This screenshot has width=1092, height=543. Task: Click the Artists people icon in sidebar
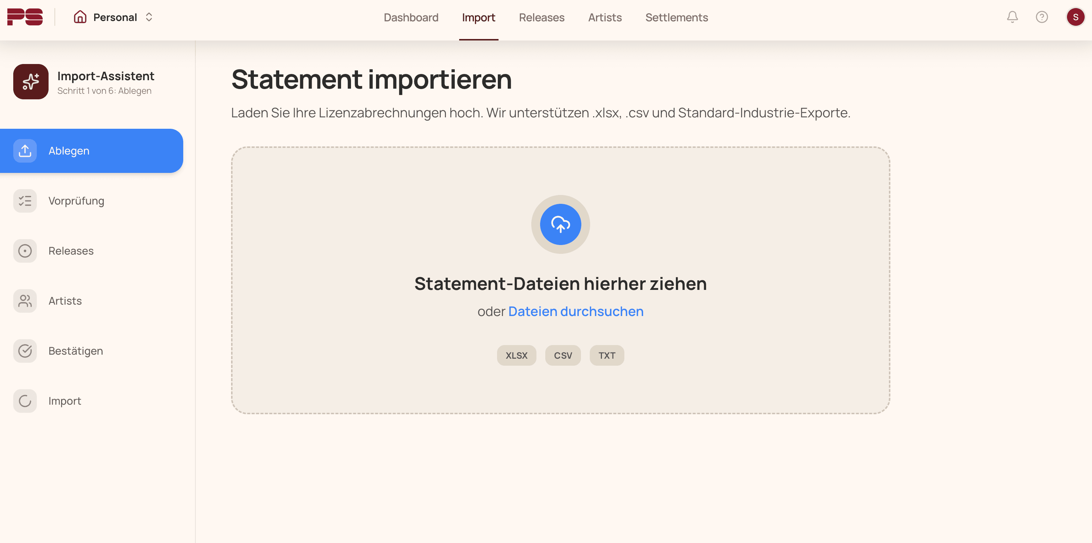tap(25, 301)
